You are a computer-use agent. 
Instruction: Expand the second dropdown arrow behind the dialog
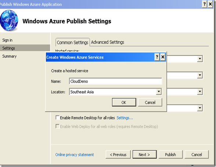click(200, 75)
